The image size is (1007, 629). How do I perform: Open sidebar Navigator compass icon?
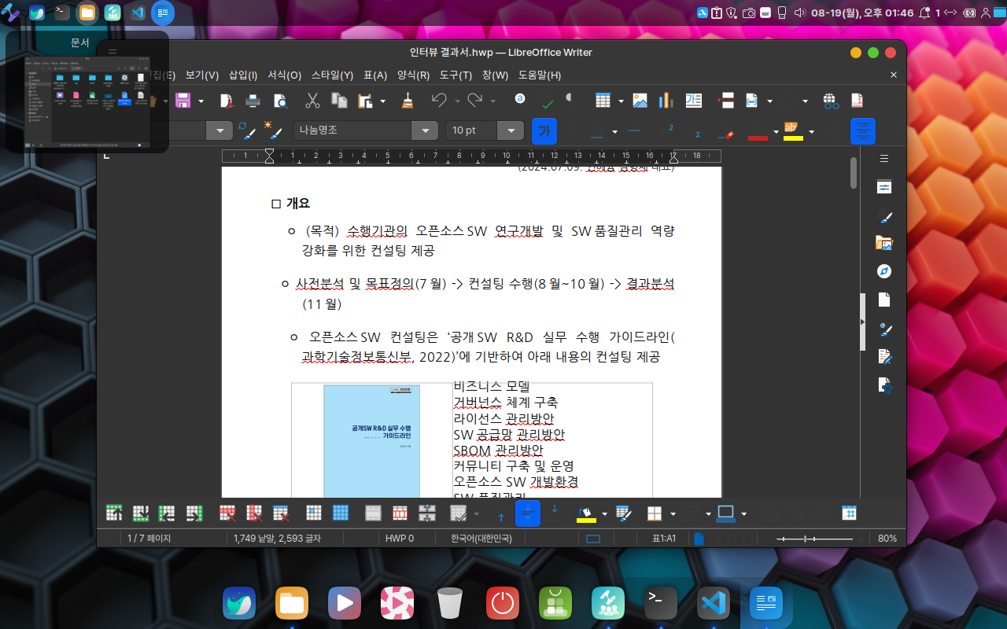[x=884, y=271]
